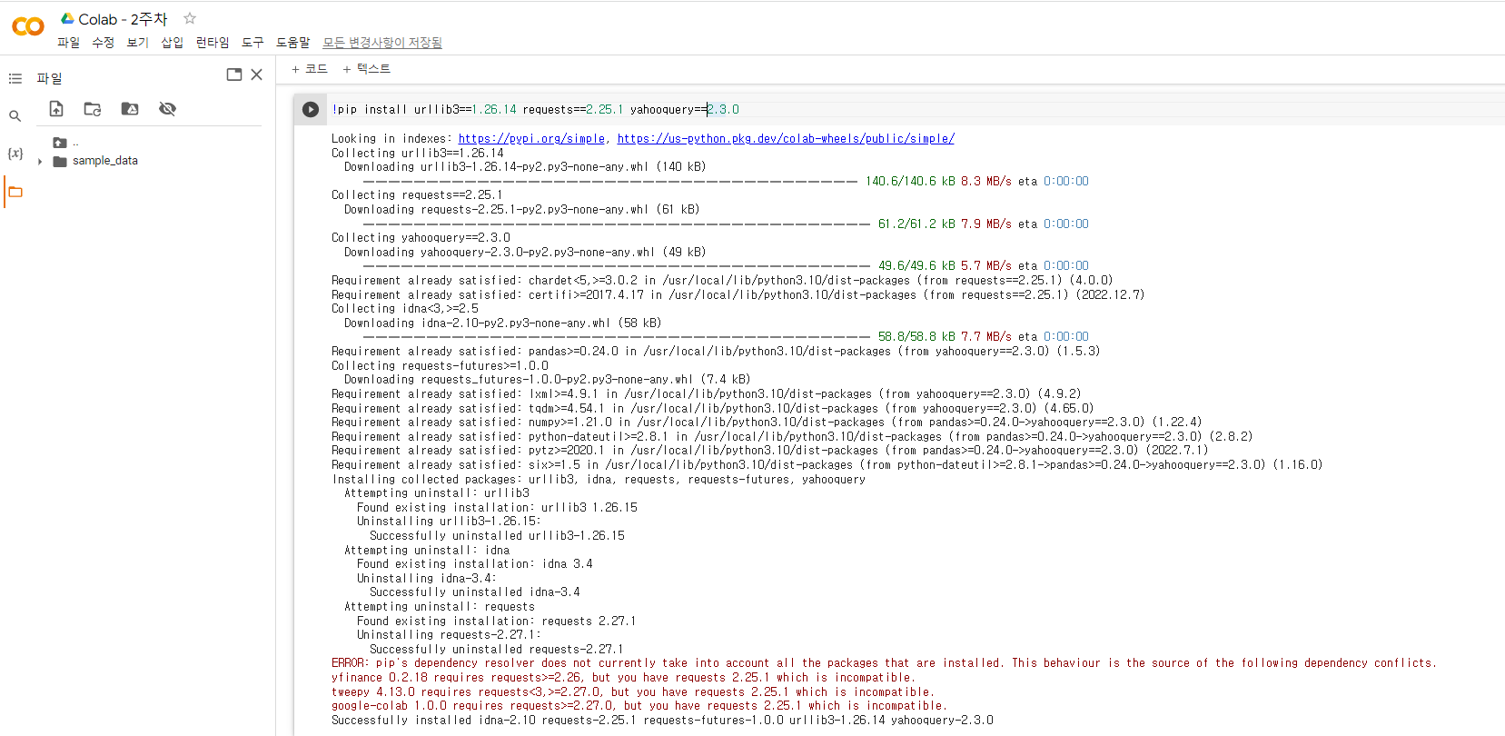Select the files folder sidebar icon
Screen dimensions: 1505x736
pyautogui.click(x=15, y=192)
